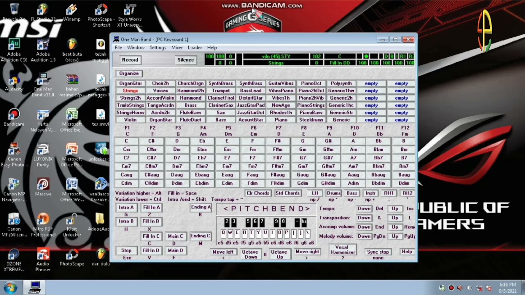Open vanBasco Karaoke icon

click(x=101, y=190)
